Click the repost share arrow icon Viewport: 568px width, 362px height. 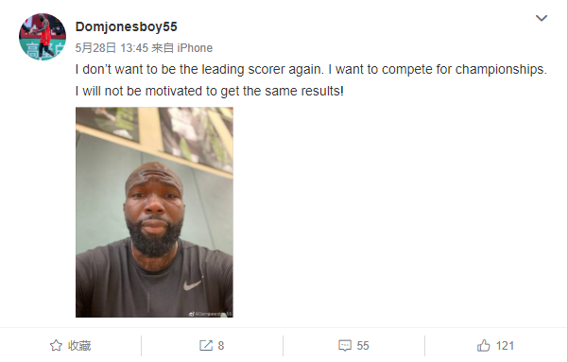pyautogui.click(x=206, y=345)
